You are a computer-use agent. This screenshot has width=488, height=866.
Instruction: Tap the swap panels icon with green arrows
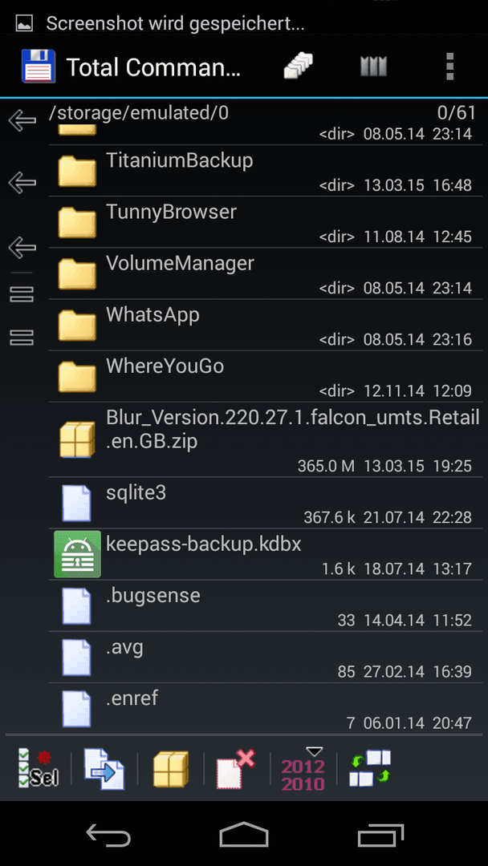point(370,768)
